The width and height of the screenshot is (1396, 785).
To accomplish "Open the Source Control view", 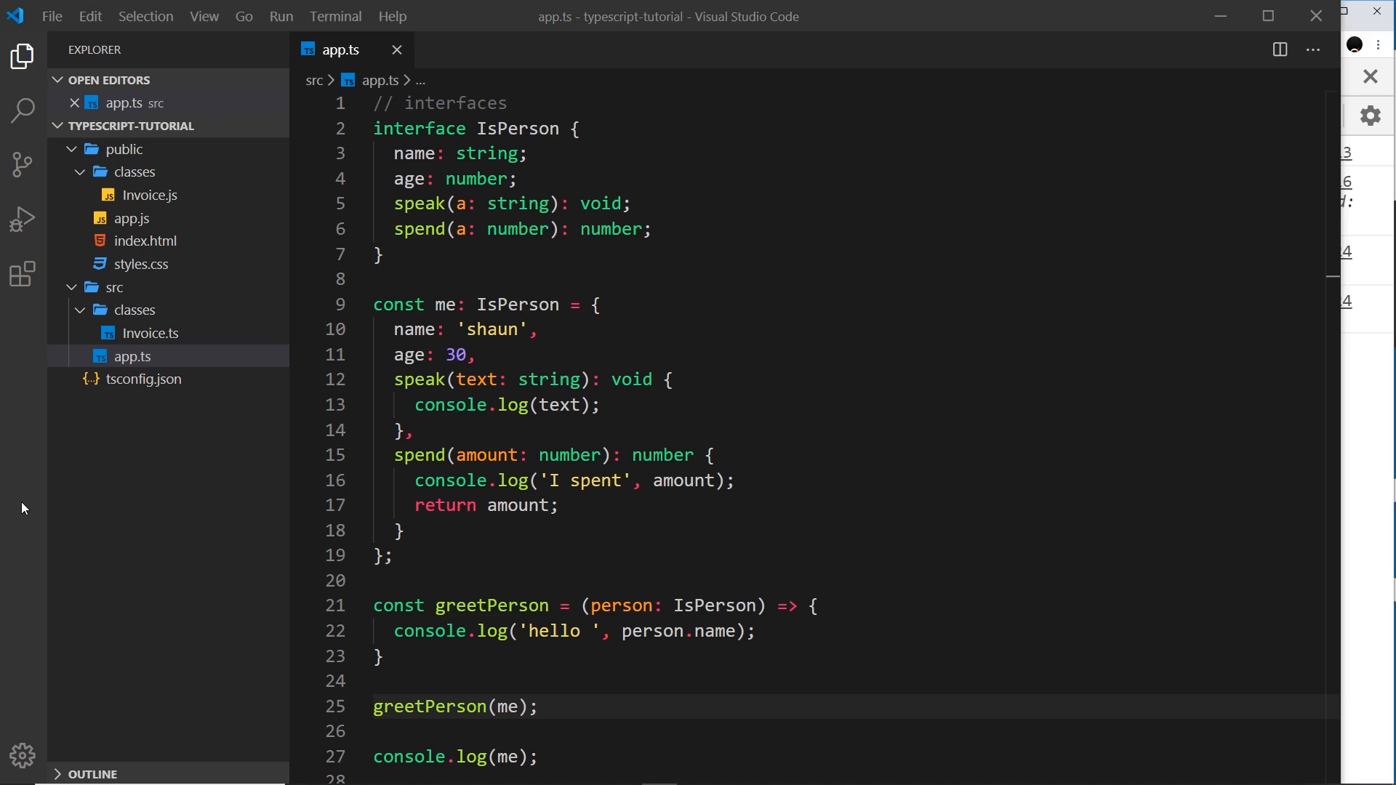I will point(23,164).
